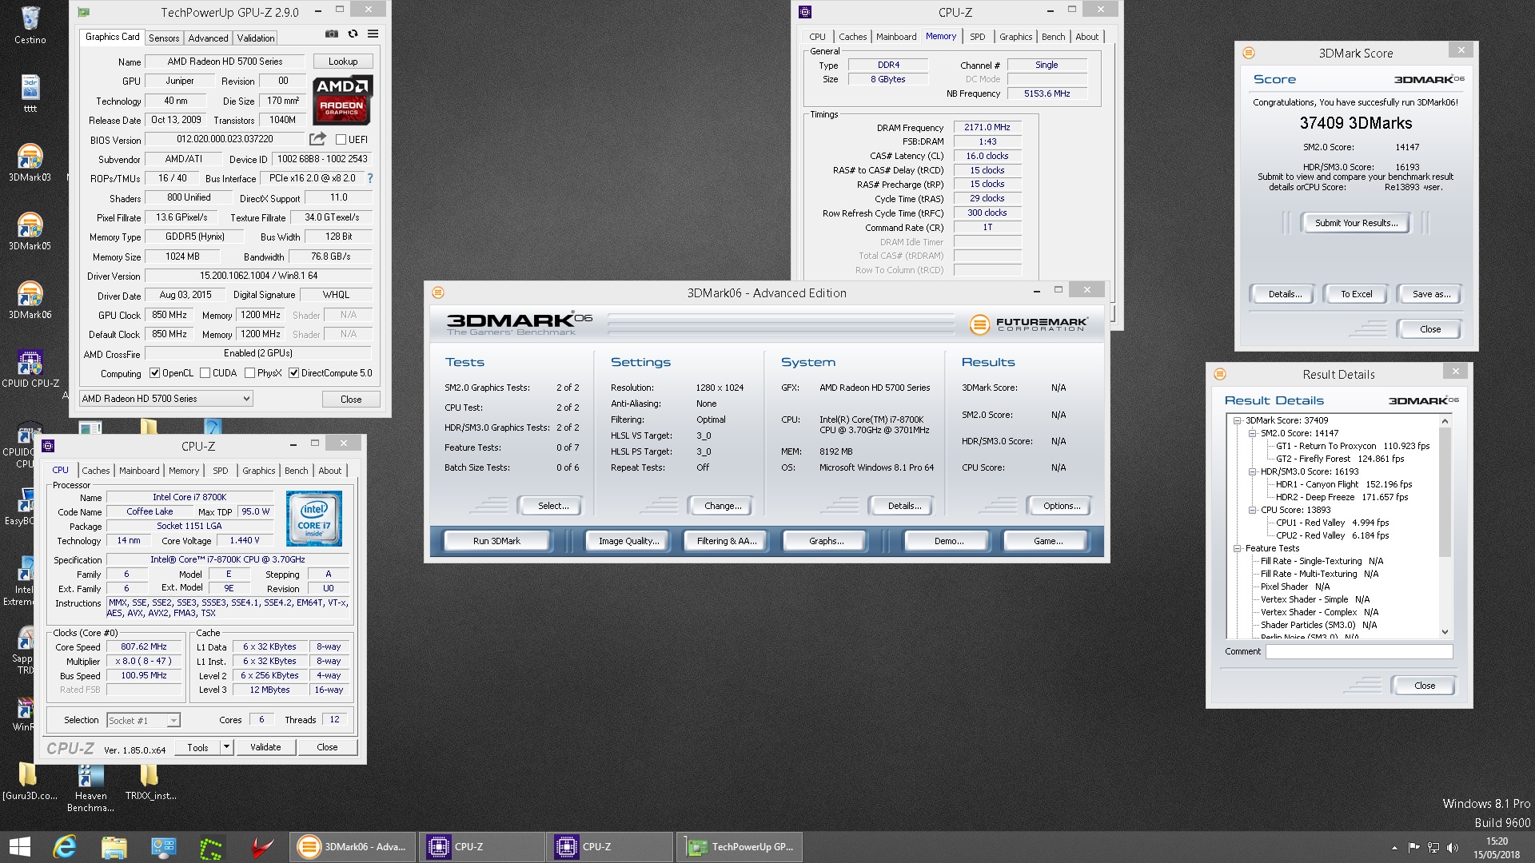
Task: Click the Image Quality button
Action: tap(629, 541)
